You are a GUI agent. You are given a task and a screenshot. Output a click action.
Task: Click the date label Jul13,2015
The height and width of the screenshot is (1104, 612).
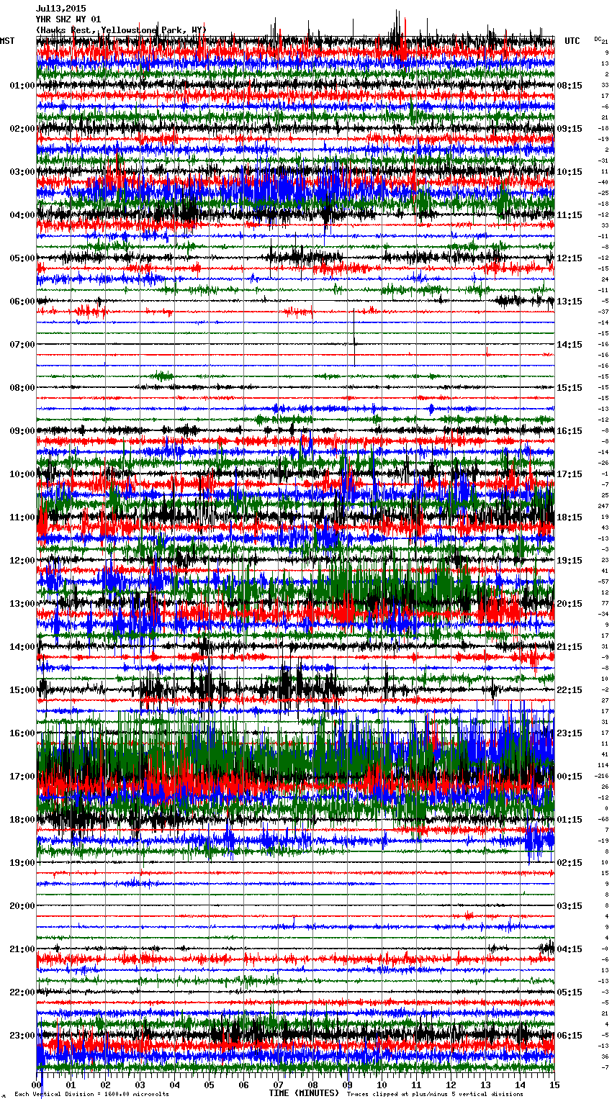60,9
